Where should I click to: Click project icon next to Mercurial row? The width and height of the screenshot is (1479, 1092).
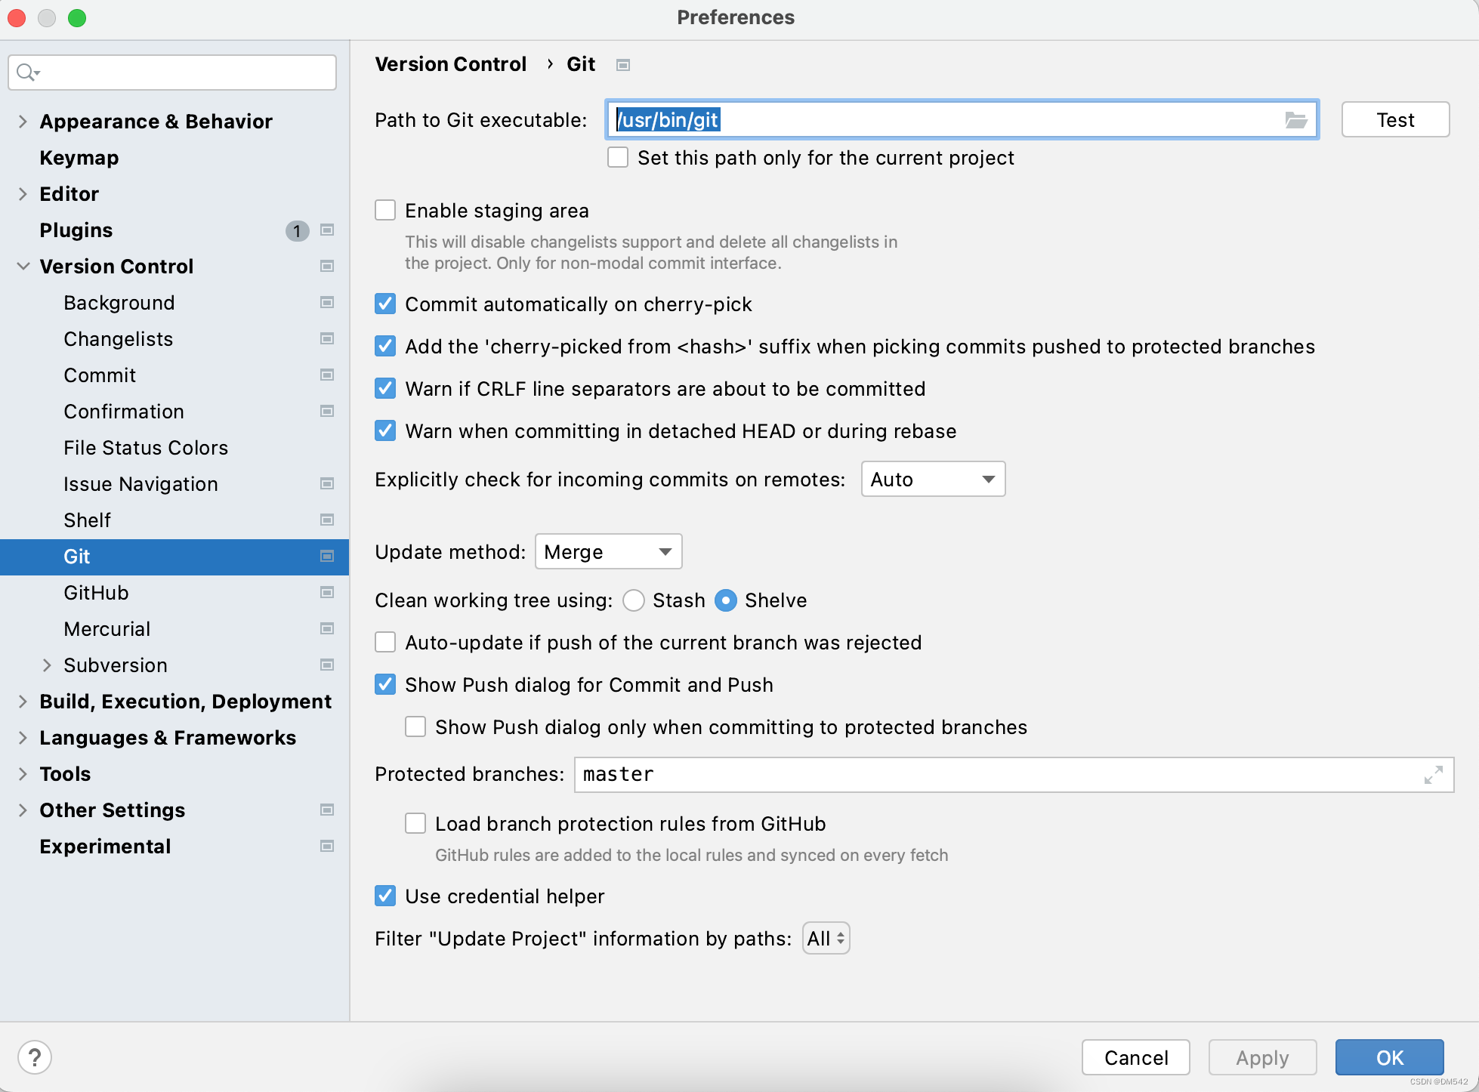[327, 628]
